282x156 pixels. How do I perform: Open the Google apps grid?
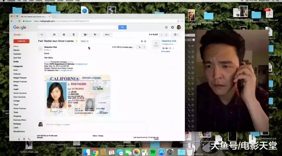[166, 27]
